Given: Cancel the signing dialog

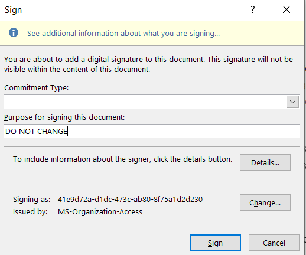Looking at the screenshot, I should tap(274, 243).
